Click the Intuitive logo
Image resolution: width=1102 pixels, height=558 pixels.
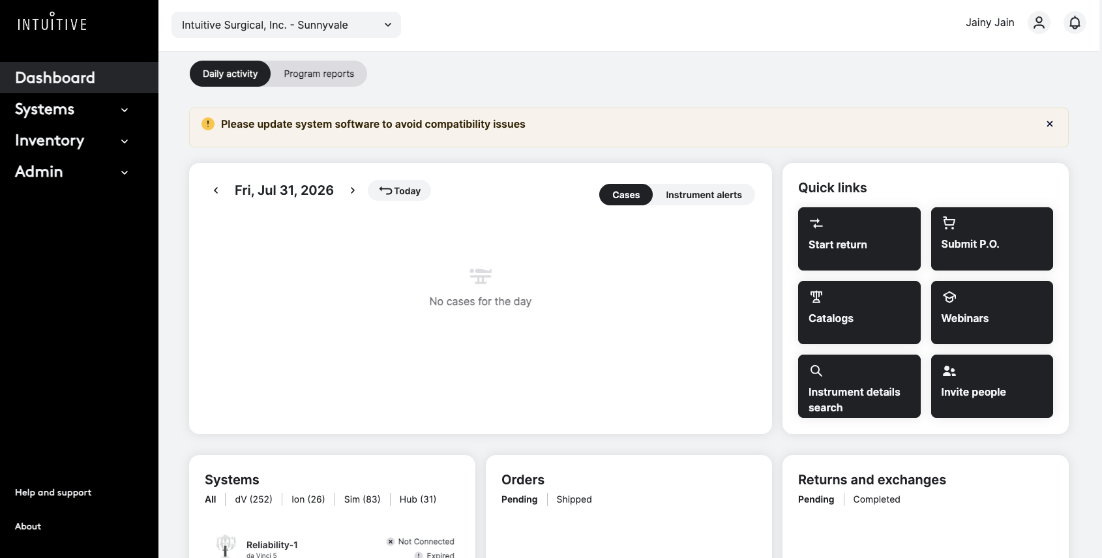(52, 23)
